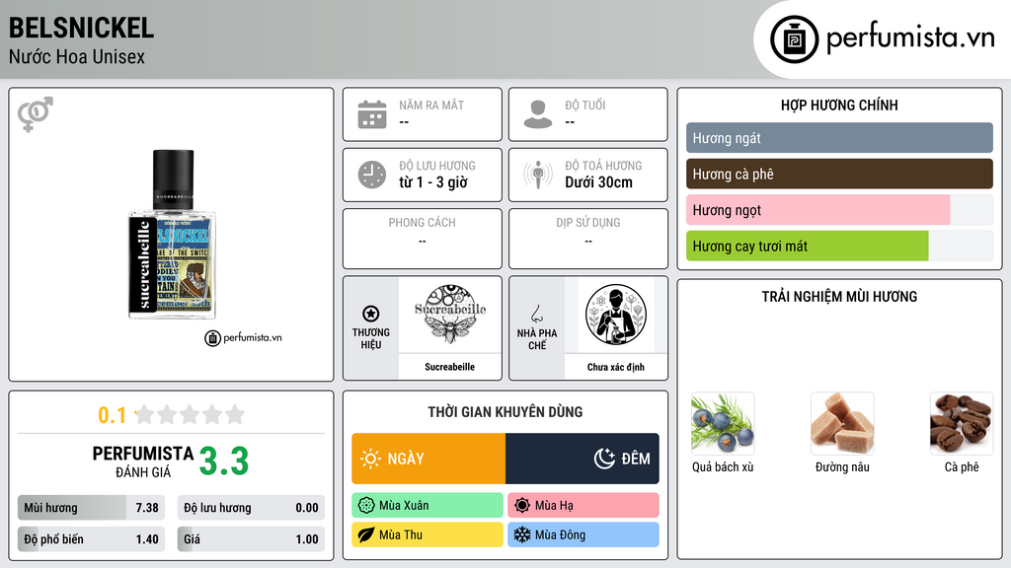Click the Nước Hoa Unisex subtitle
The height and width of the screenshot is (568, 1011).
point(77,56)
